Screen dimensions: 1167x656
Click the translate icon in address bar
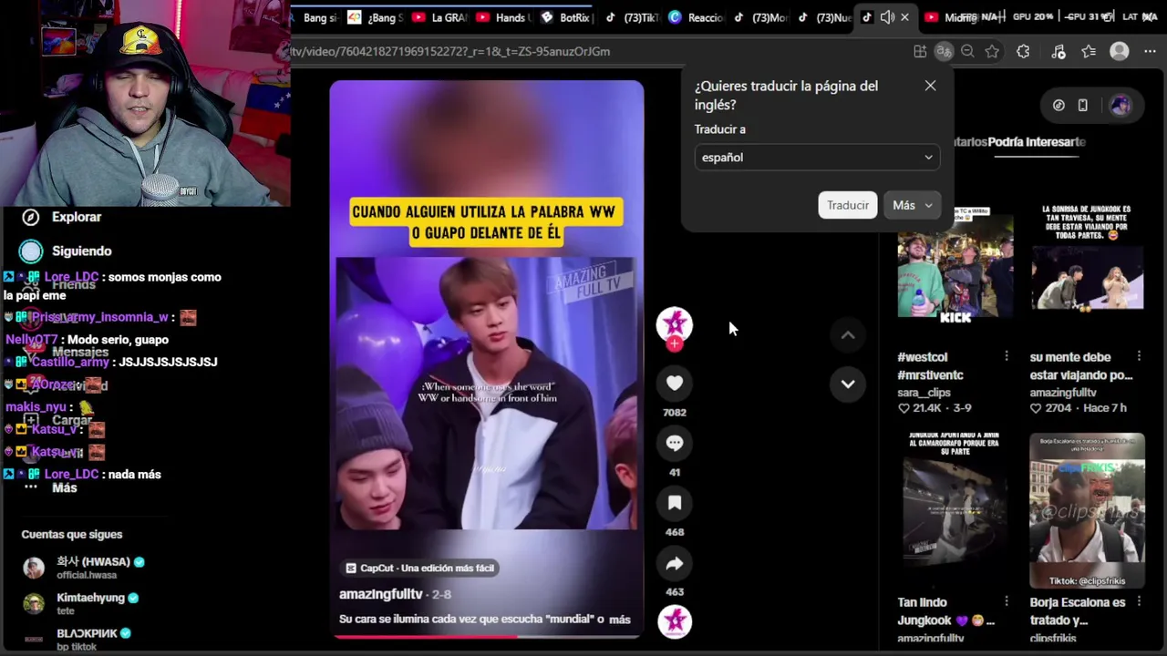[x=944, y=52]
